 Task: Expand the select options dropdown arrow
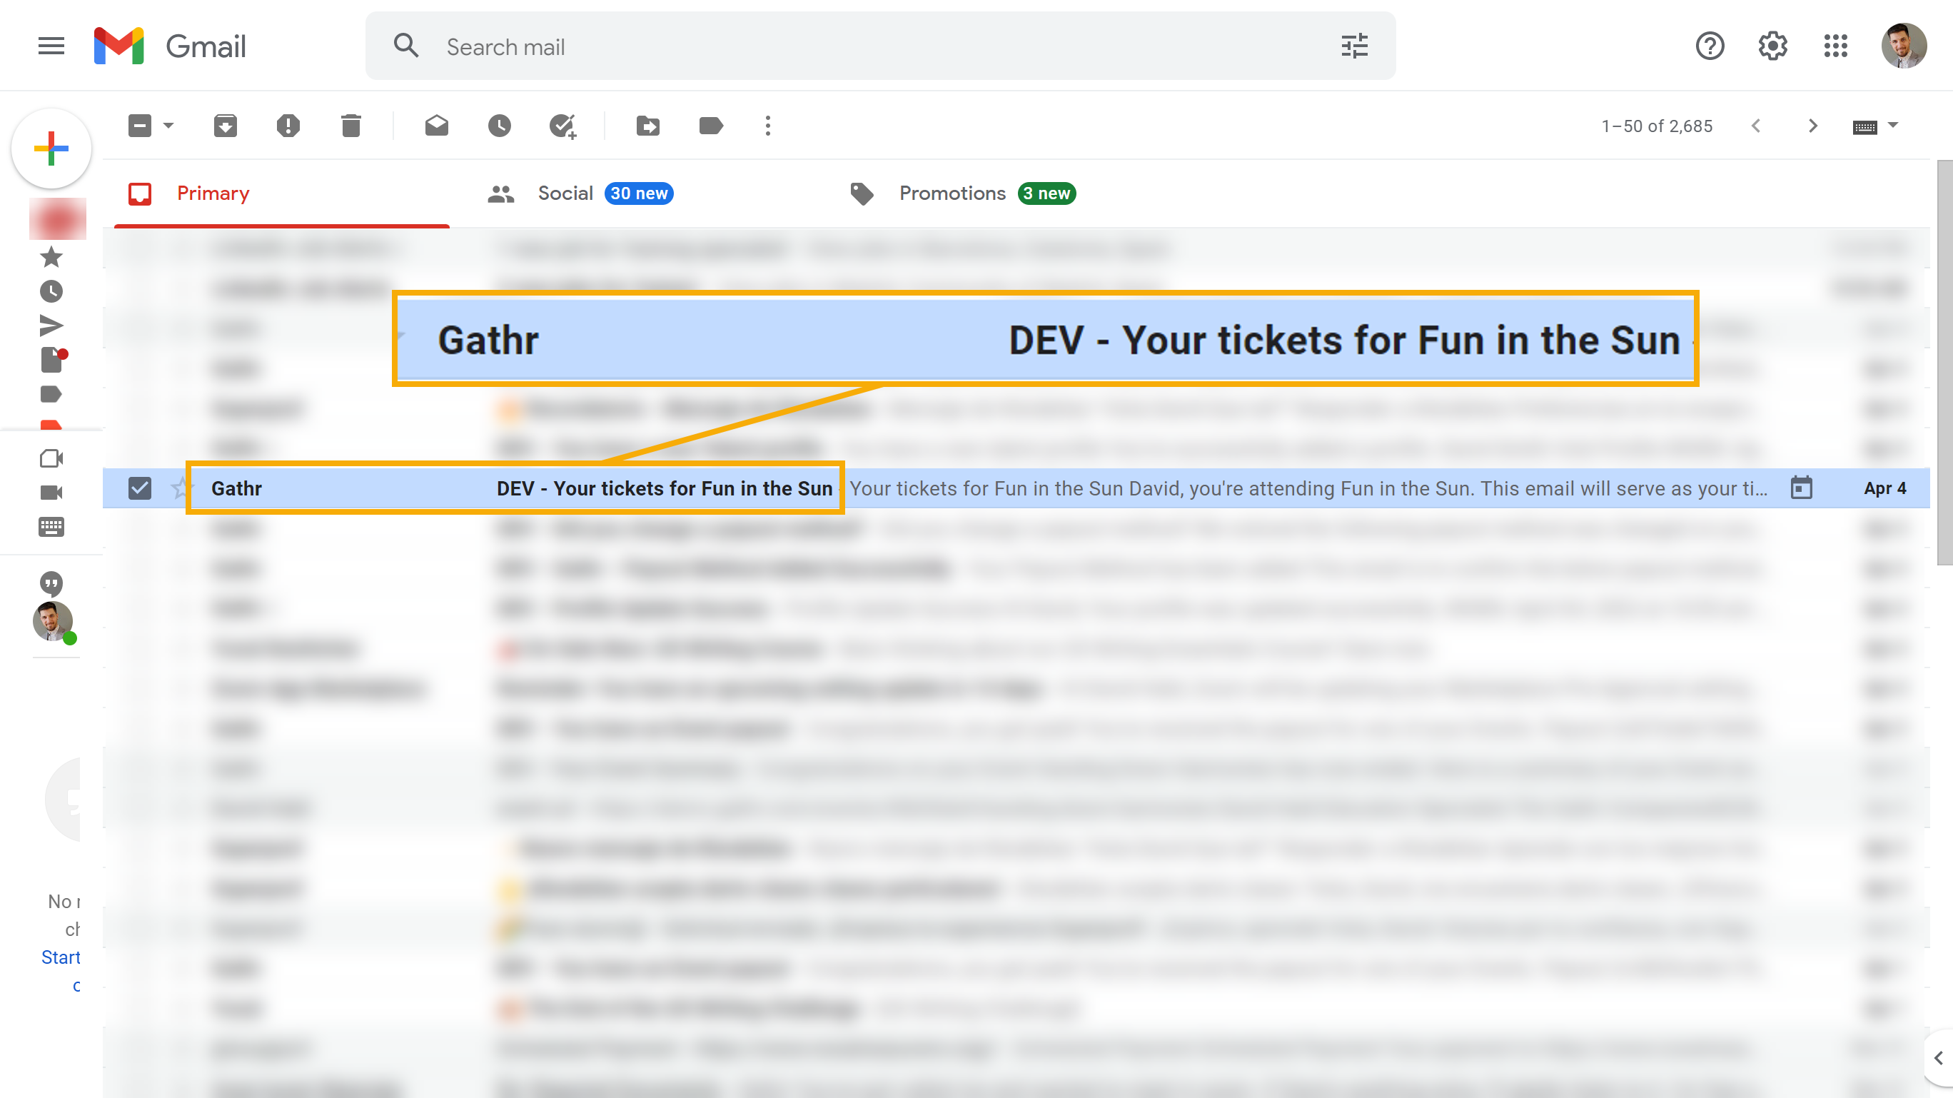[x=168, y=126]
